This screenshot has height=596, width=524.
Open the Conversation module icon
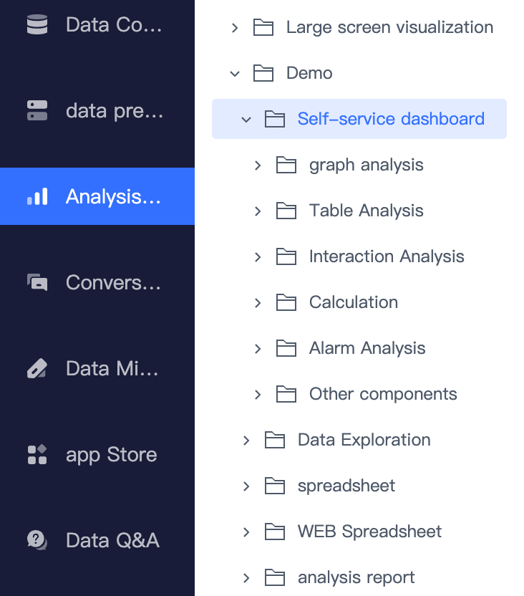(37, 282)
